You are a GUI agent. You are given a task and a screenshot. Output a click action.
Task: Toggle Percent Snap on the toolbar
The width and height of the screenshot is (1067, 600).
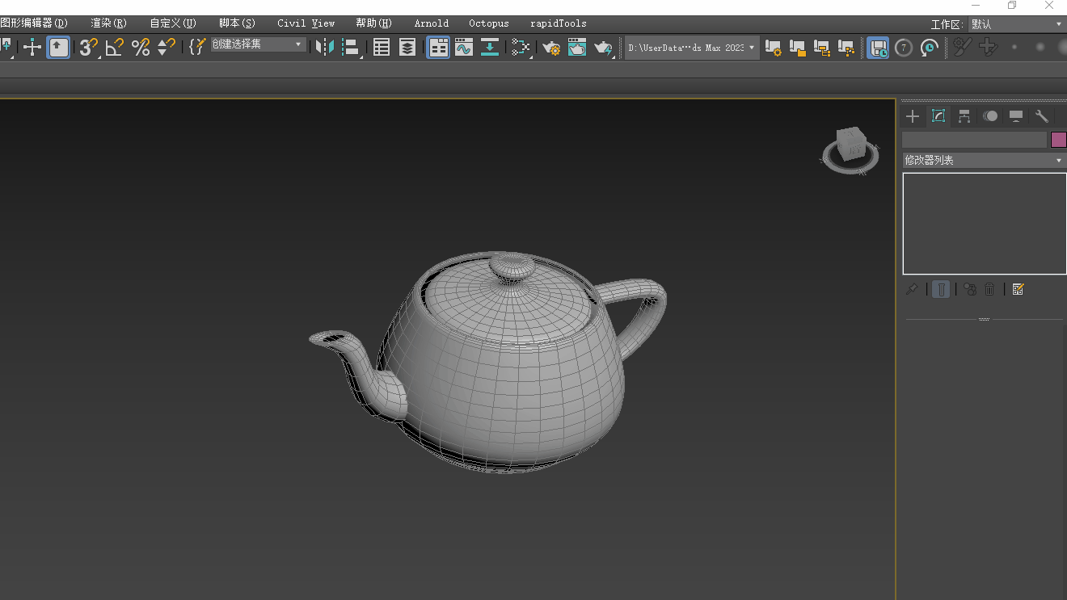tap(141, 48)
